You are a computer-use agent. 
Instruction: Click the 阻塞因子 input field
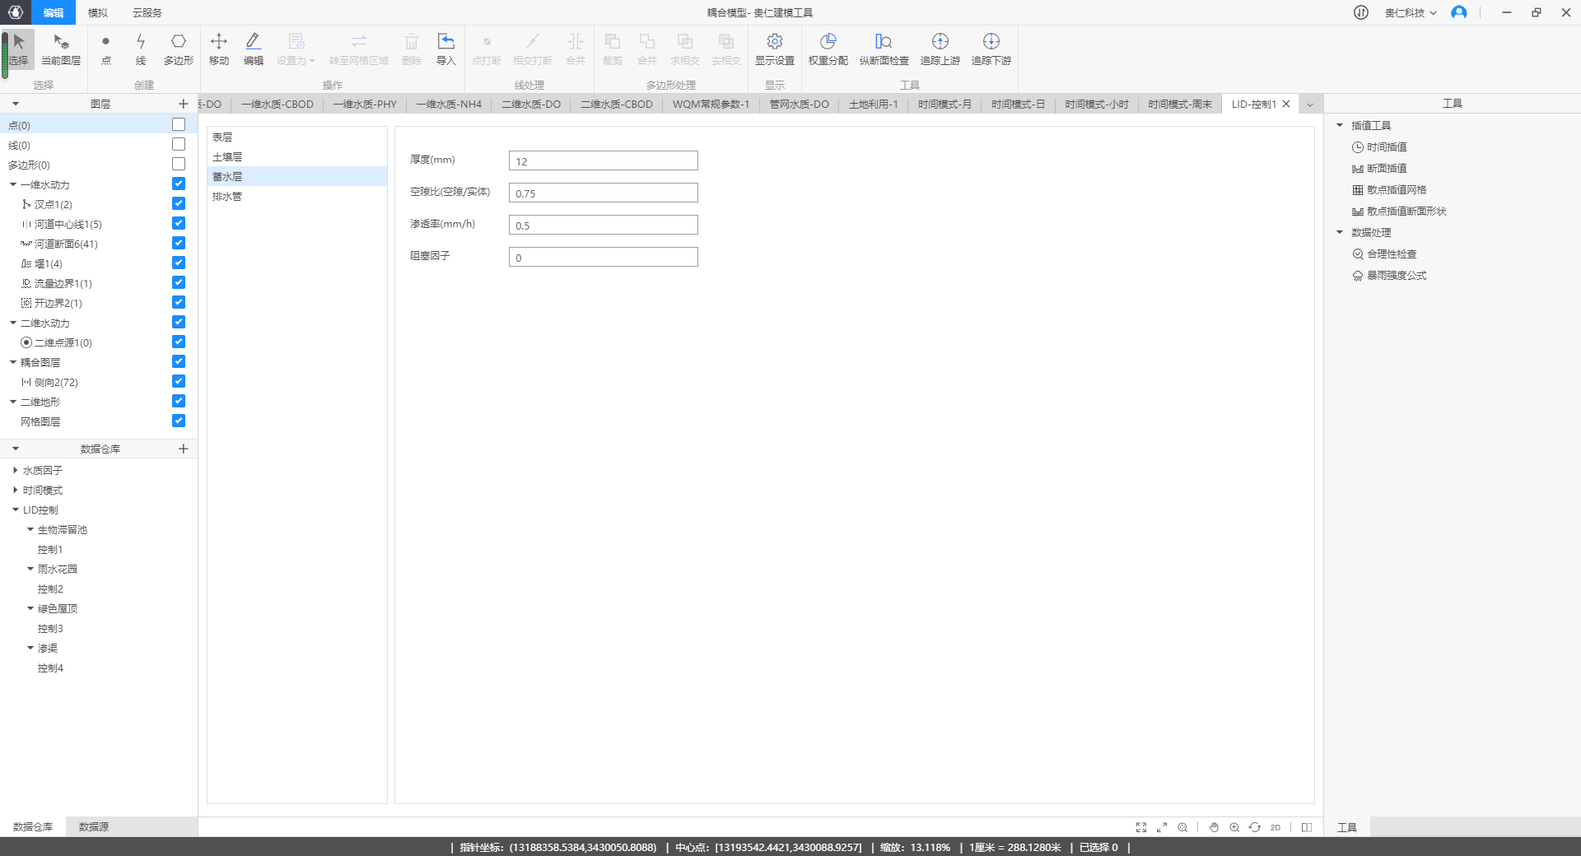tap(604, 257)
